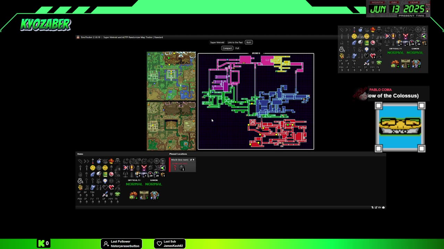Toggle the boomerang item in Items panel
The image size is (444, 249).
[x=86, y=161]
